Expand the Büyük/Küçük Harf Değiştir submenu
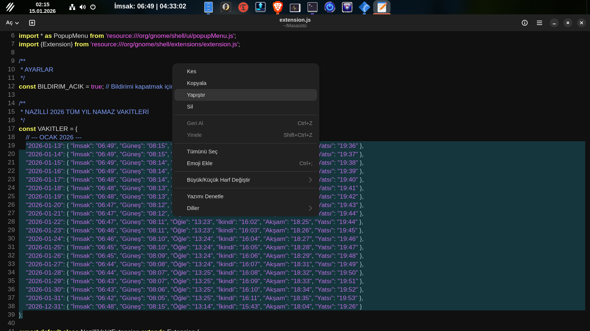This screenshot has height=331, width=590. [x=246, y=180]
